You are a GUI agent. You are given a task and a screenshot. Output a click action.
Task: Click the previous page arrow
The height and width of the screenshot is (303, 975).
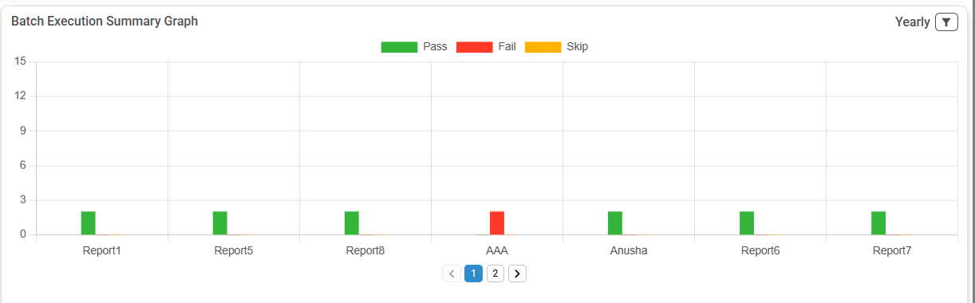[452, 273]
